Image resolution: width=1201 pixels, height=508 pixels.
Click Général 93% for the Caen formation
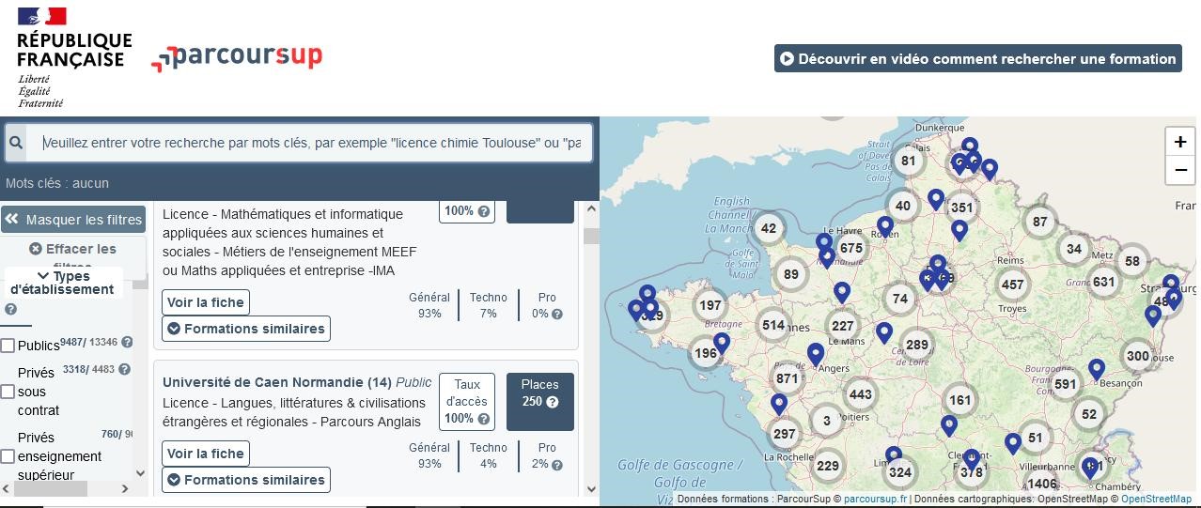[429, 456]
